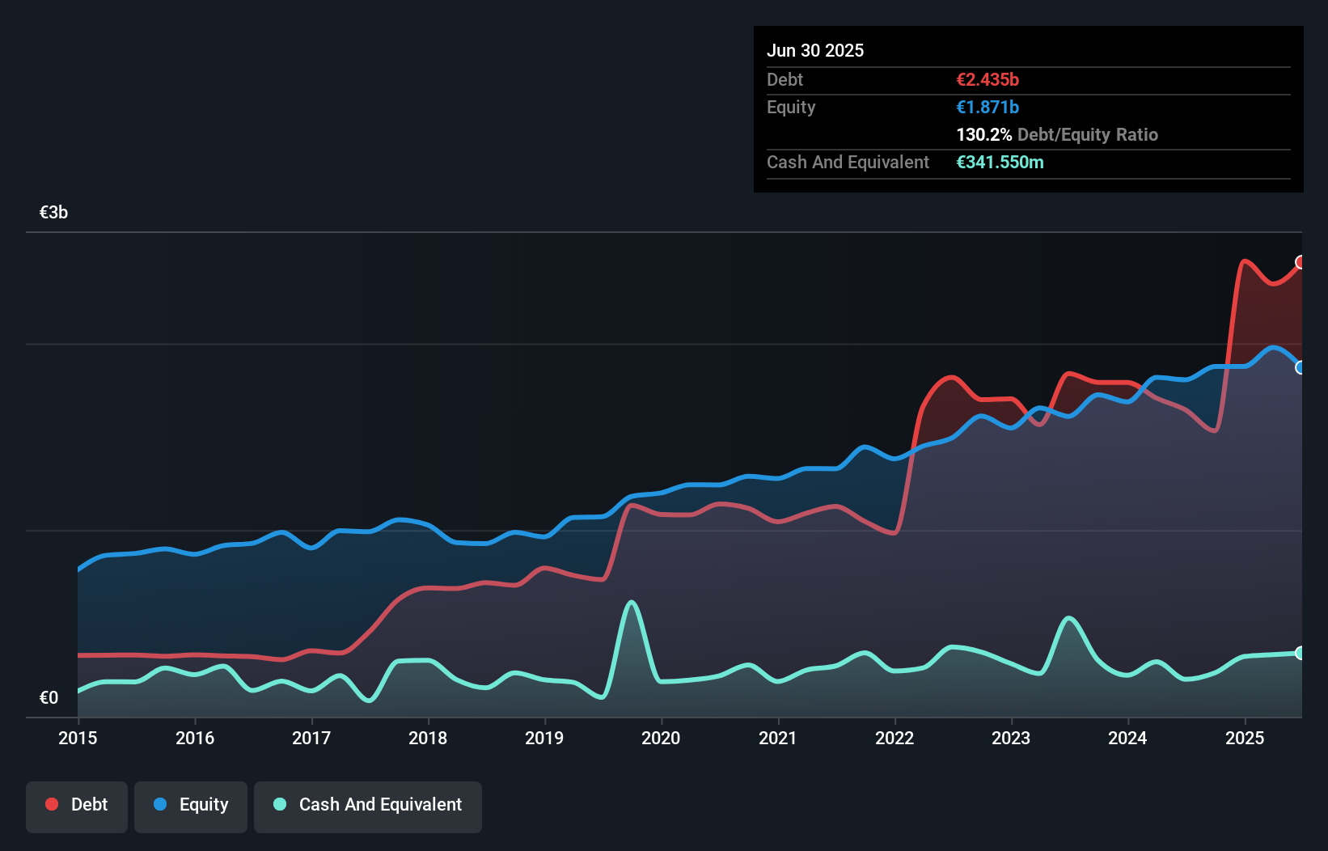Image resolution: width=1328 pixels, height=851 pixels.
Task: Expand details for the Debt/Equity Ratio row
Action: (x=1057, y=134)
